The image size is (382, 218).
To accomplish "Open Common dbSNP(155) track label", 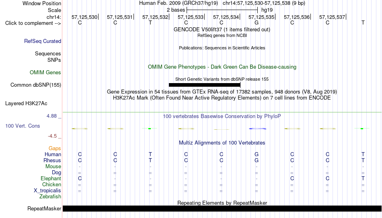I will pyautogui.click(x=36, y=85).
